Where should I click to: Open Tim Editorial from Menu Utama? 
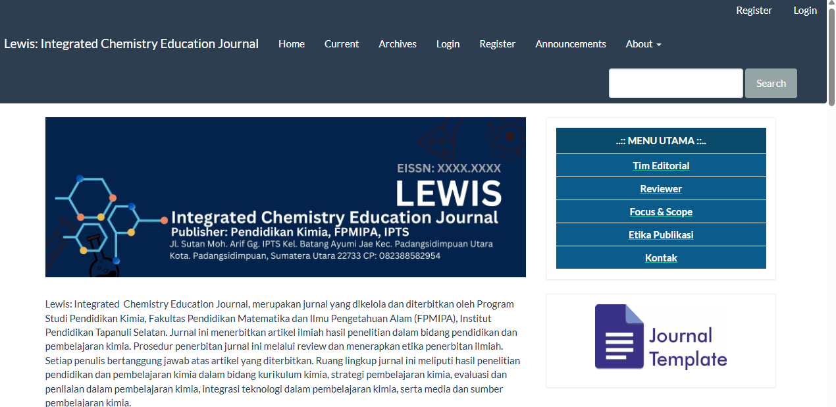pyautogui.click(x=661, y=165)
